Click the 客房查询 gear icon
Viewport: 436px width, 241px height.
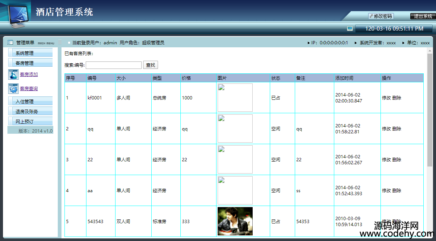(x=13, y=89)
